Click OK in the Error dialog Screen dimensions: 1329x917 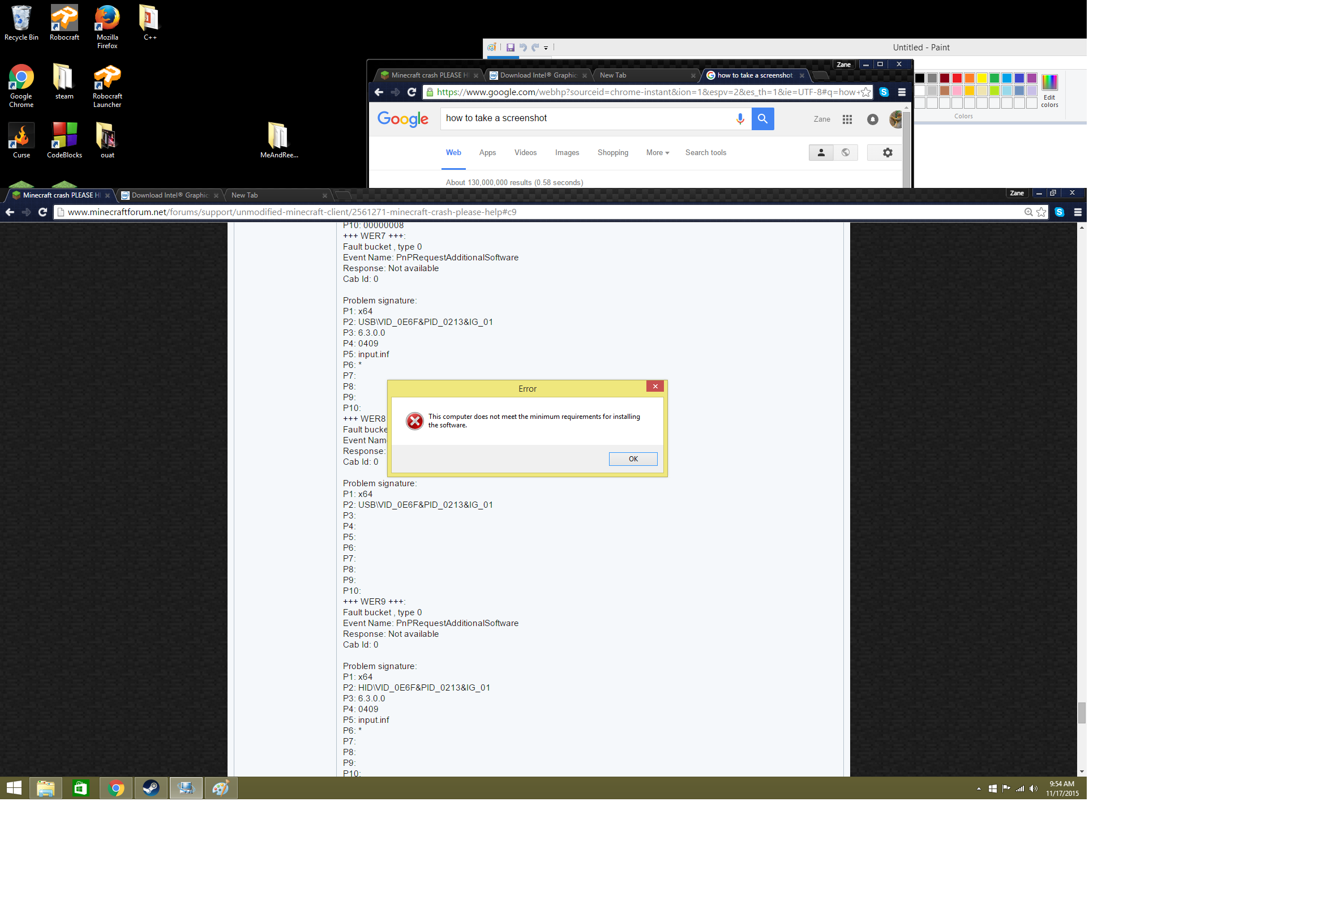click(633, 459)
